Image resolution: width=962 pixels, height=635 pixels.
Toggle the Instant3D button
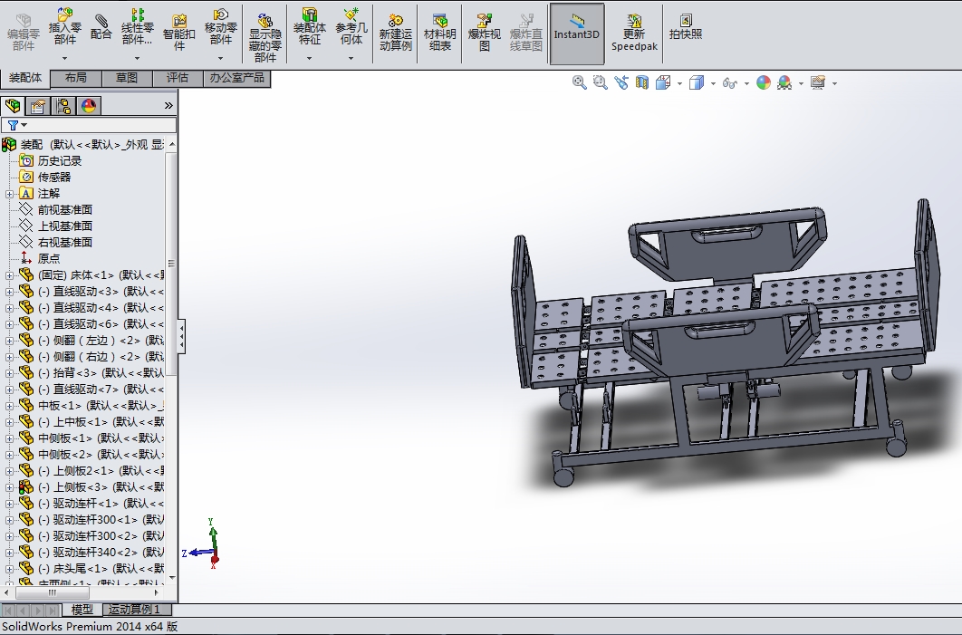(577, 34)
